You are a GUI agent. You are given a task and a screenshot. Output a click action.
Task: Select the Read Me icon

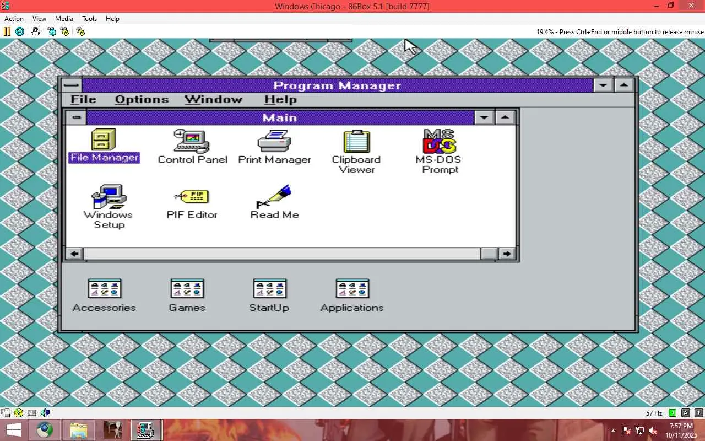(x=274, y=202)
